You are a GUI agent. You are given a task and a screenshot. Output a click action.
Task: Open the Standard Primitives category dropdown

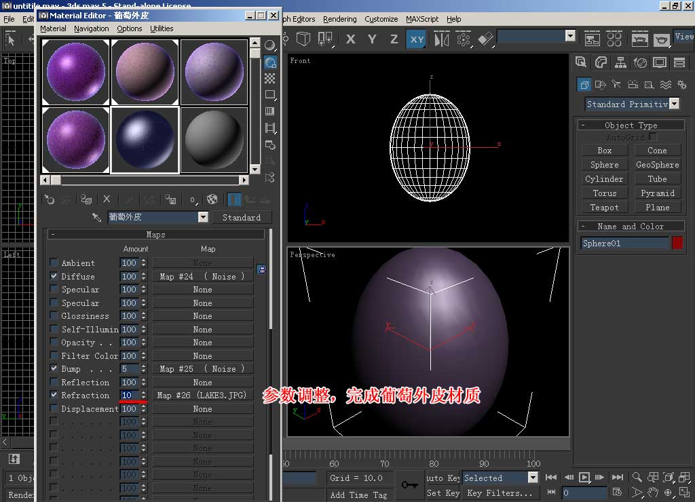tap(674, 104)
